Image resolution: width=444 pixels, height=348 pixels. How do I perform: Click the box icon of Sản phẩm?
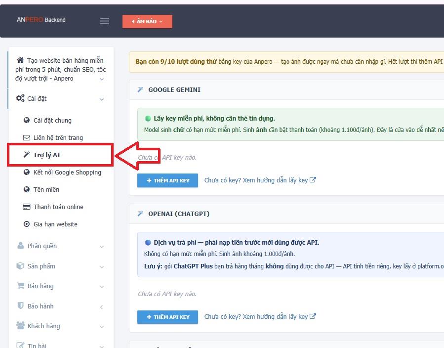(20, 266)
